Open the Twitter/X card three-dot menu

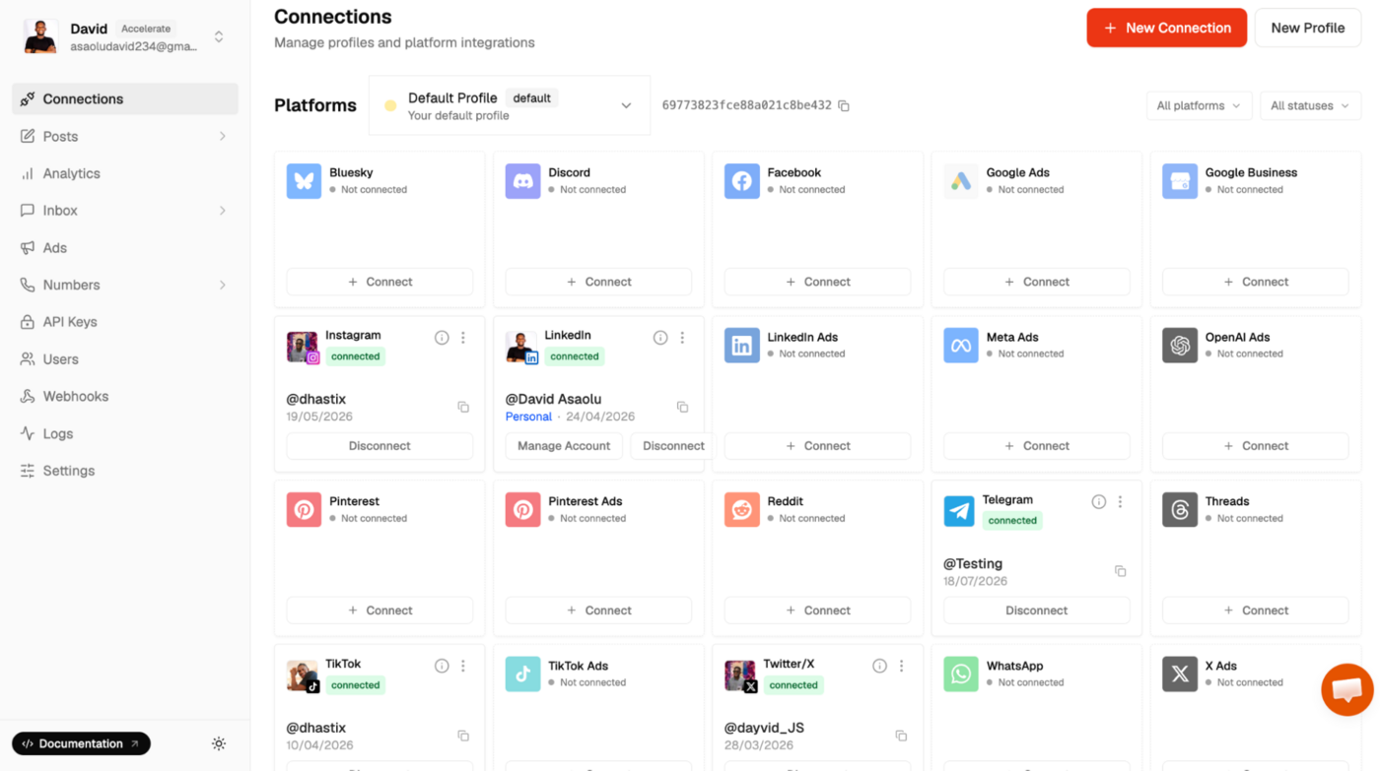[x=901, y=667]
